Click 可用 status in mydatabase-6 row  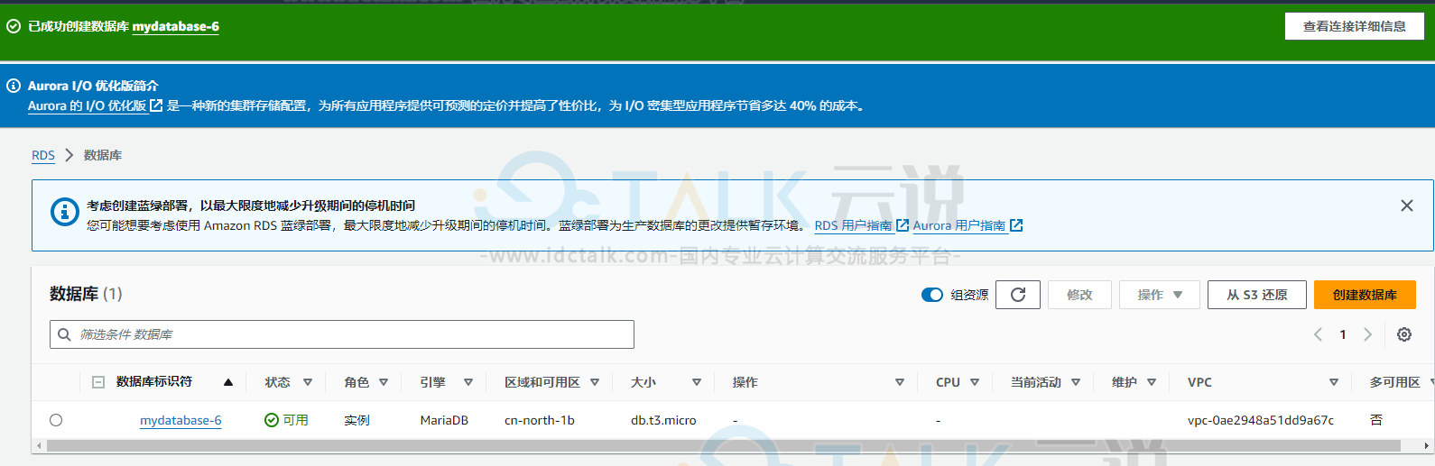(x=286, y=420)
